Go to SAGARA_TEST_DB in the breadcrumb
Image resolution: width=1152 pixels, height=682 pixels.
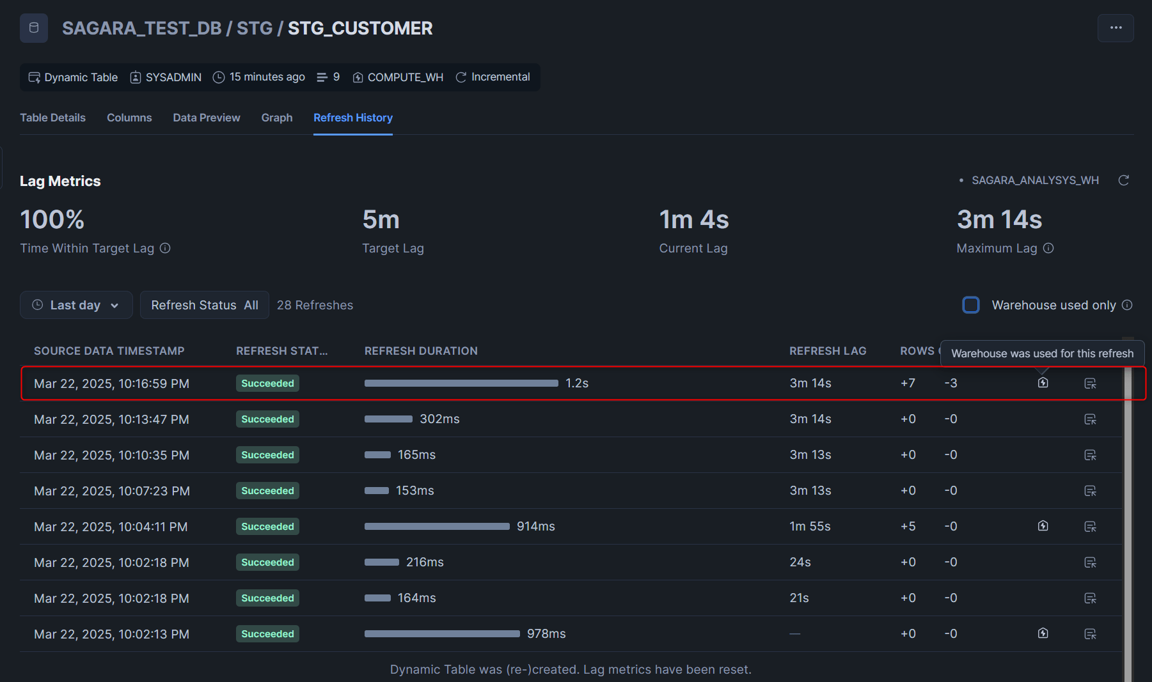(x=142, y=28)
